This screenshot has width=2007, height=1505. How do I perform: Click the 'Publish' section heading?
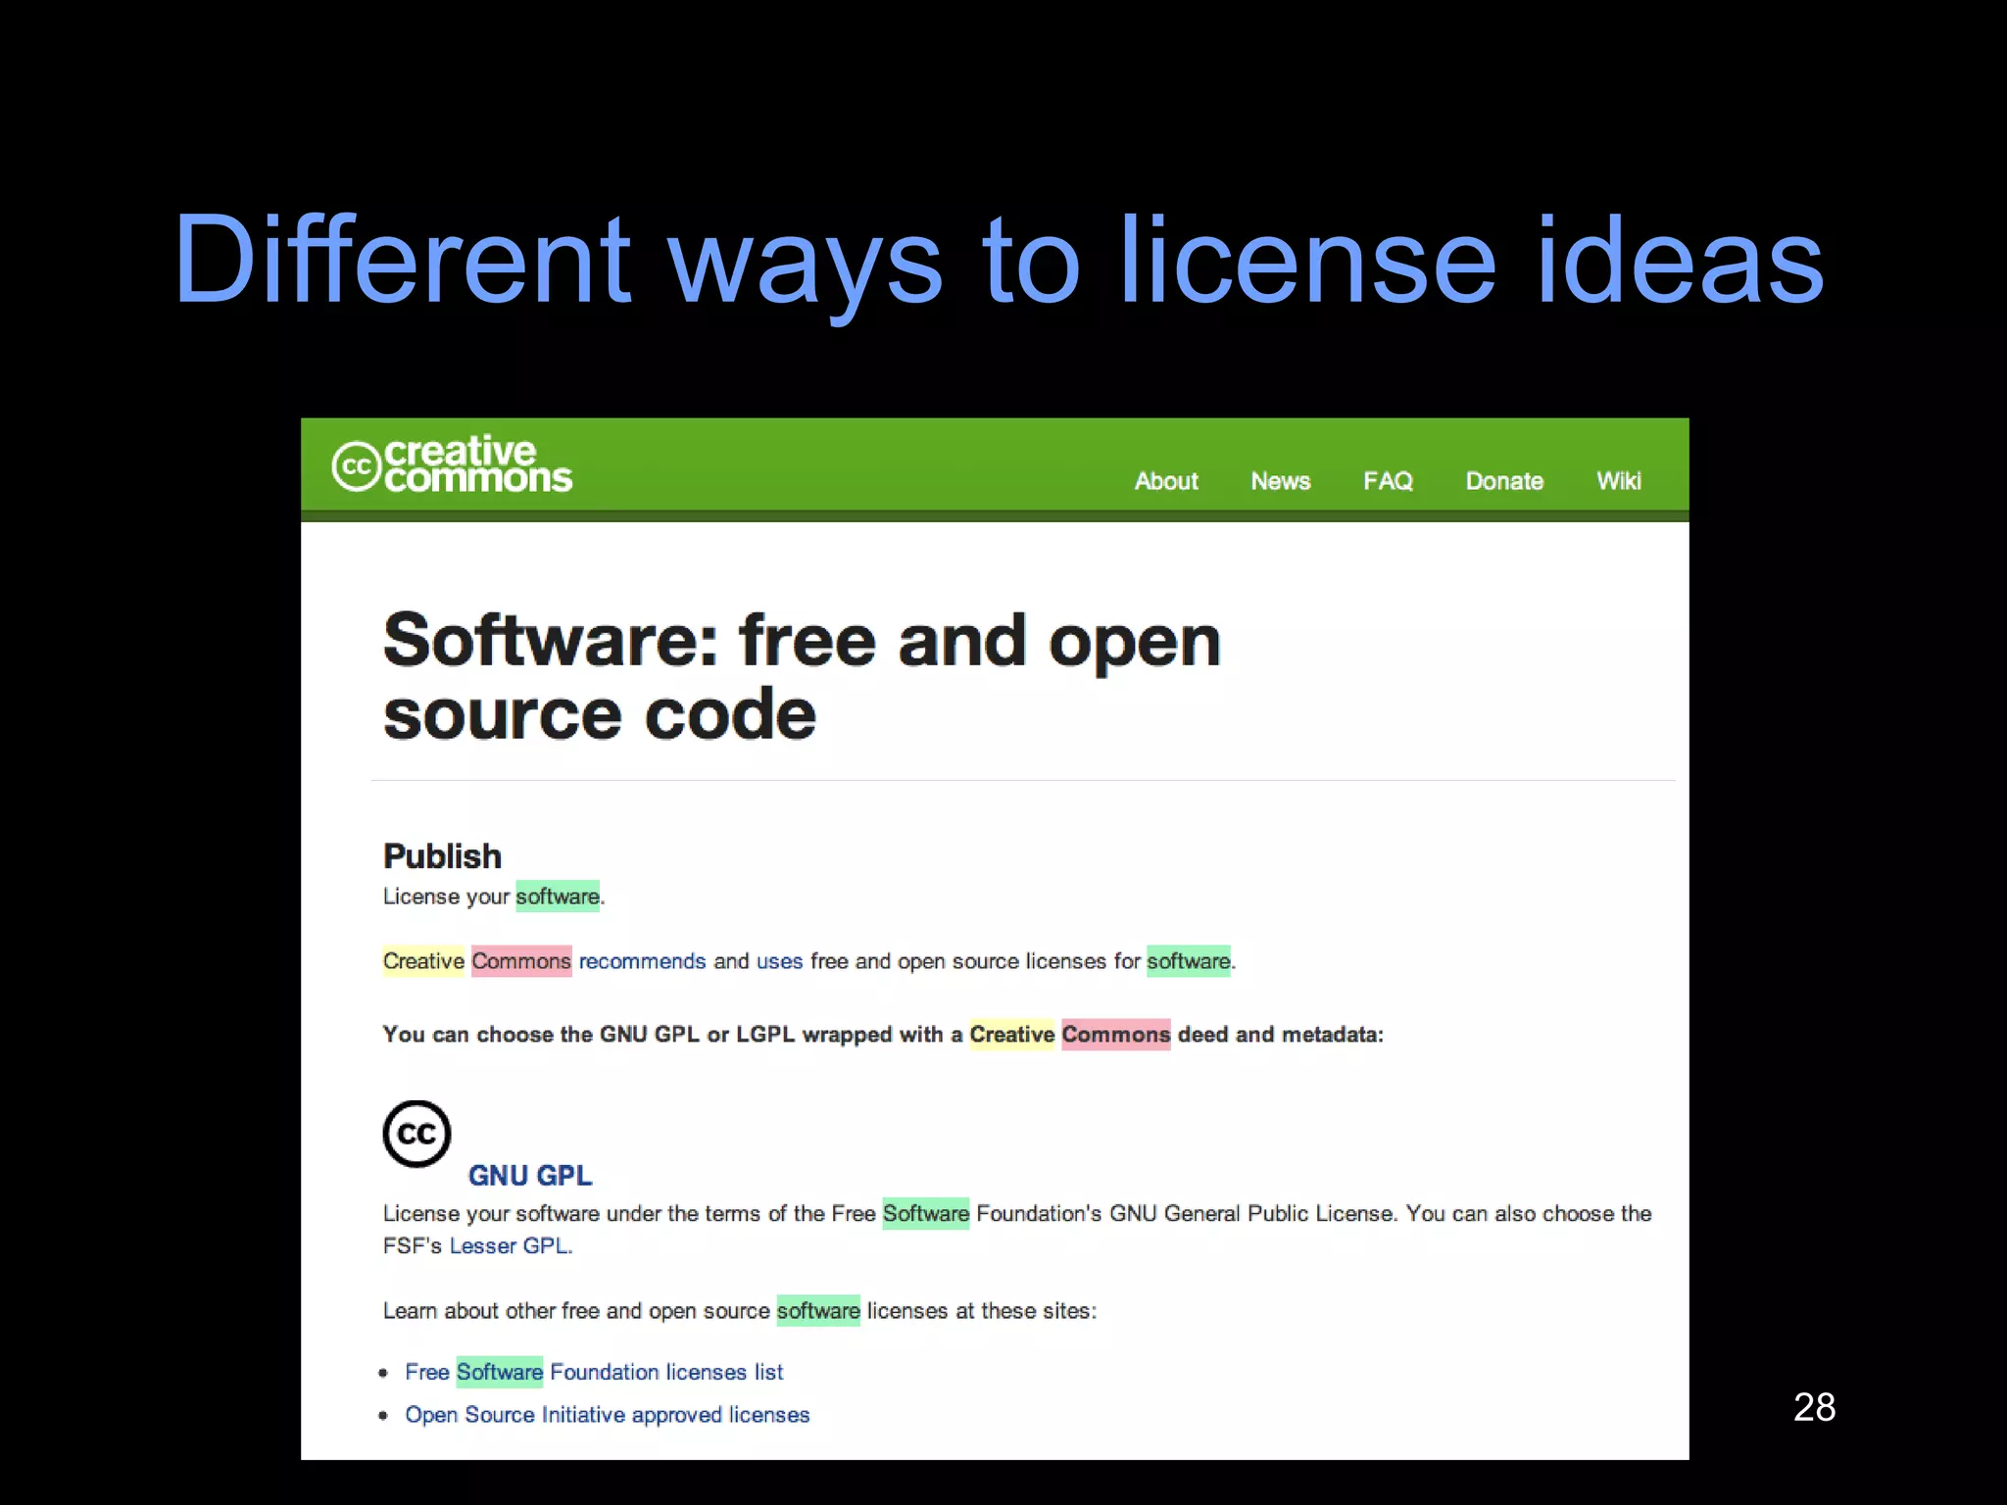pos(442,856)
